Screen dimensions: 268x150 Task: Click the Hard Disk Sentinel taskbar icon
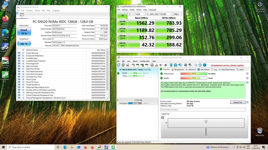pyautogui.click(x=99, y=147)
